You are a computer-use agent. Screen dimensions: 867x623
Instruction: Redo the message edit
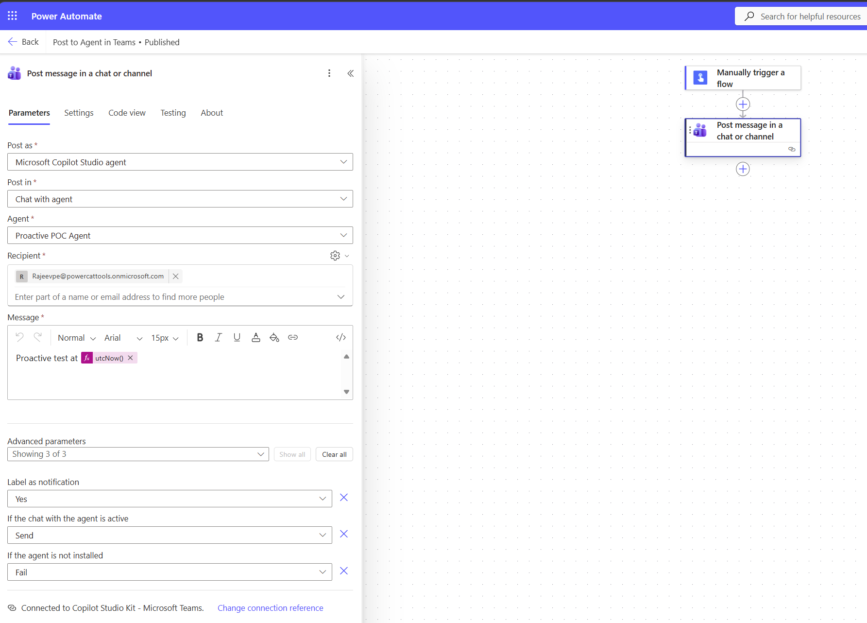click(x=37, y=337)
